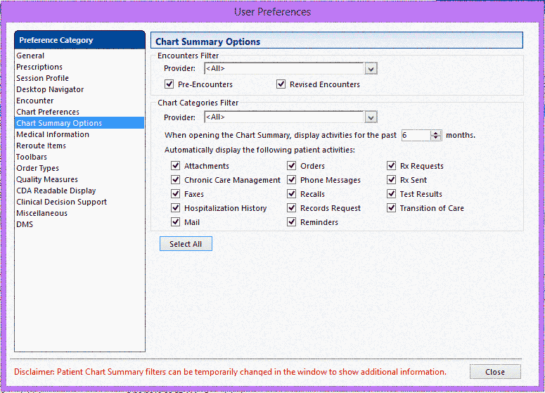This screenshot has width=545, height=393.
Task: Click the Encounters Filter Provider combo field
Action: (284, 68)
